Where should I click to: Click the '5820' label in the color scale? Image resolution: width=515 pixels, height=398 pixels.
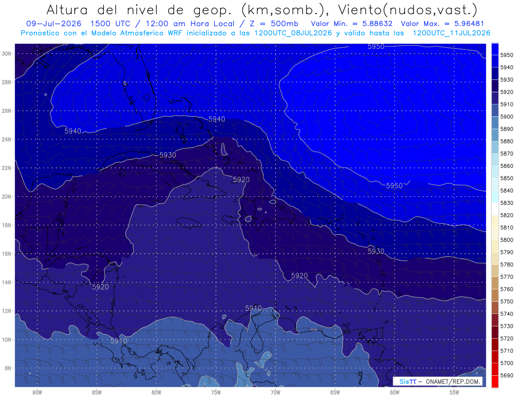[x=507, y=215]
